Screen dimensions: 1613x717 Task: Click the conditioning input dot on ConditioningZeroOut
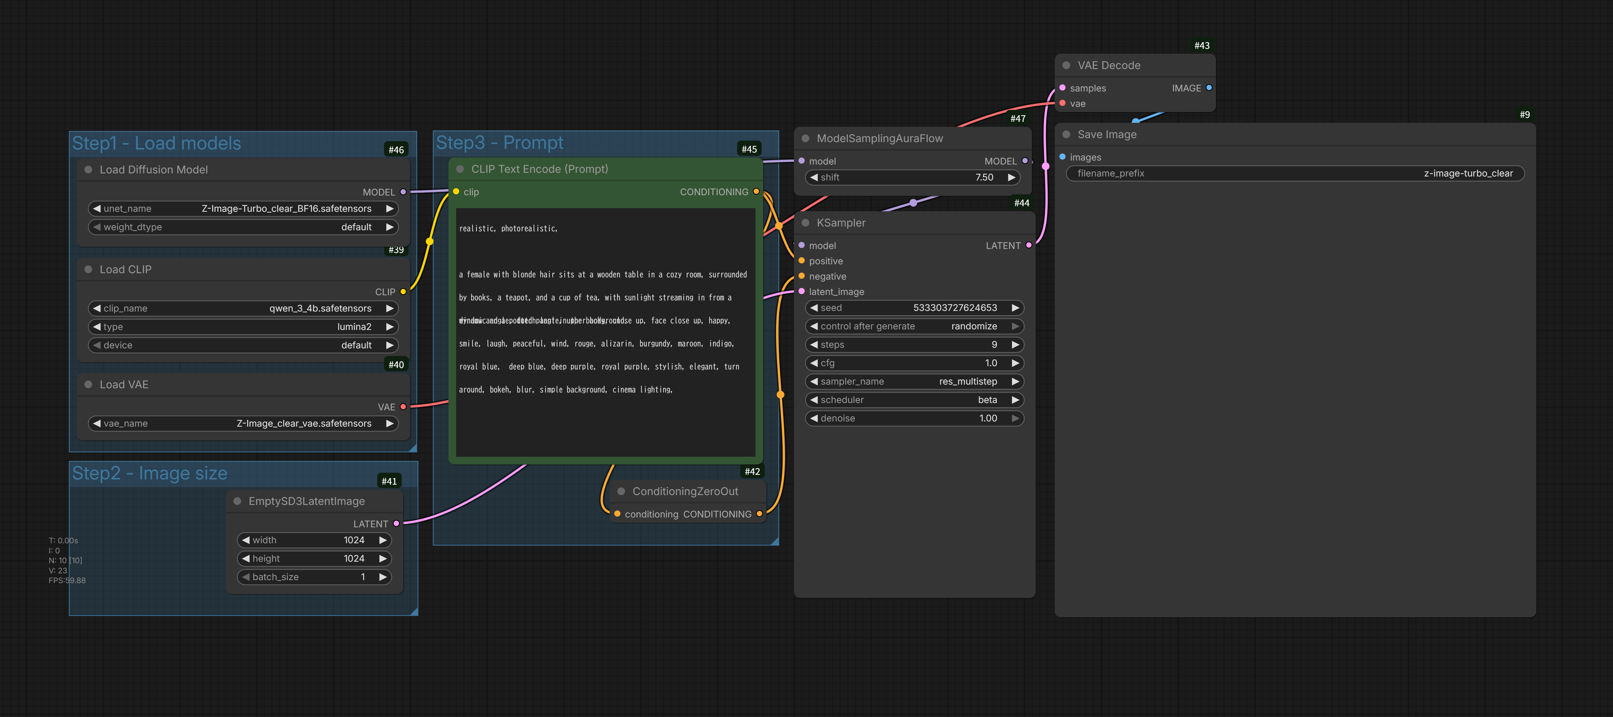point(617,514)
